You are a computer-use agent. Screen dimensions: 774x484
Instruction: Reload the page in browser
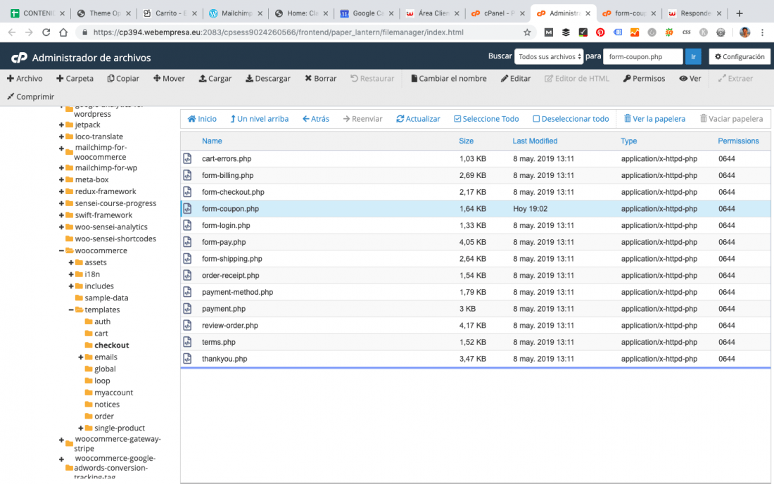coord(46,32)
